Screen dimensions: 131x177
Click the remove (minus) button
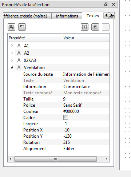coord(106,27)
